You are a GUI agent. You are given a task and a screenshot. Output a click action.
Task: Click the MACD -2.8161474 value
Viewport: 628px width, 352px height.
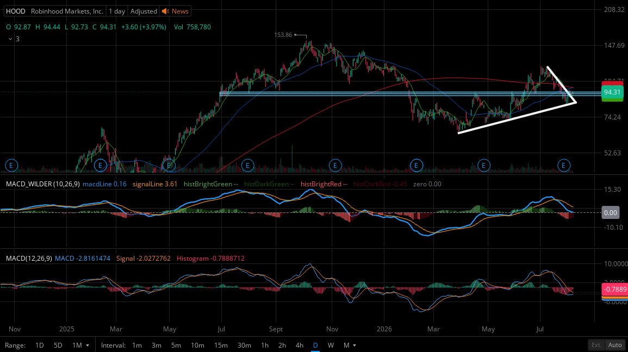(x=83, y=259)
